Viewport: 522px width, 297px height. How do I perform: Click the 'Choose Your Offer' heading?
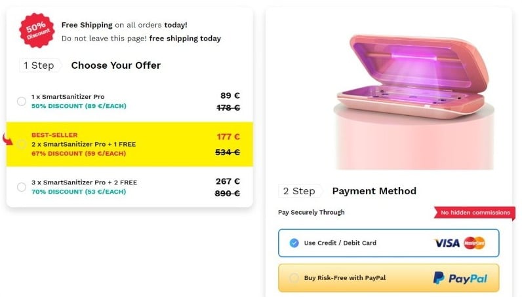pyautogui.click(x=115, y=65)
